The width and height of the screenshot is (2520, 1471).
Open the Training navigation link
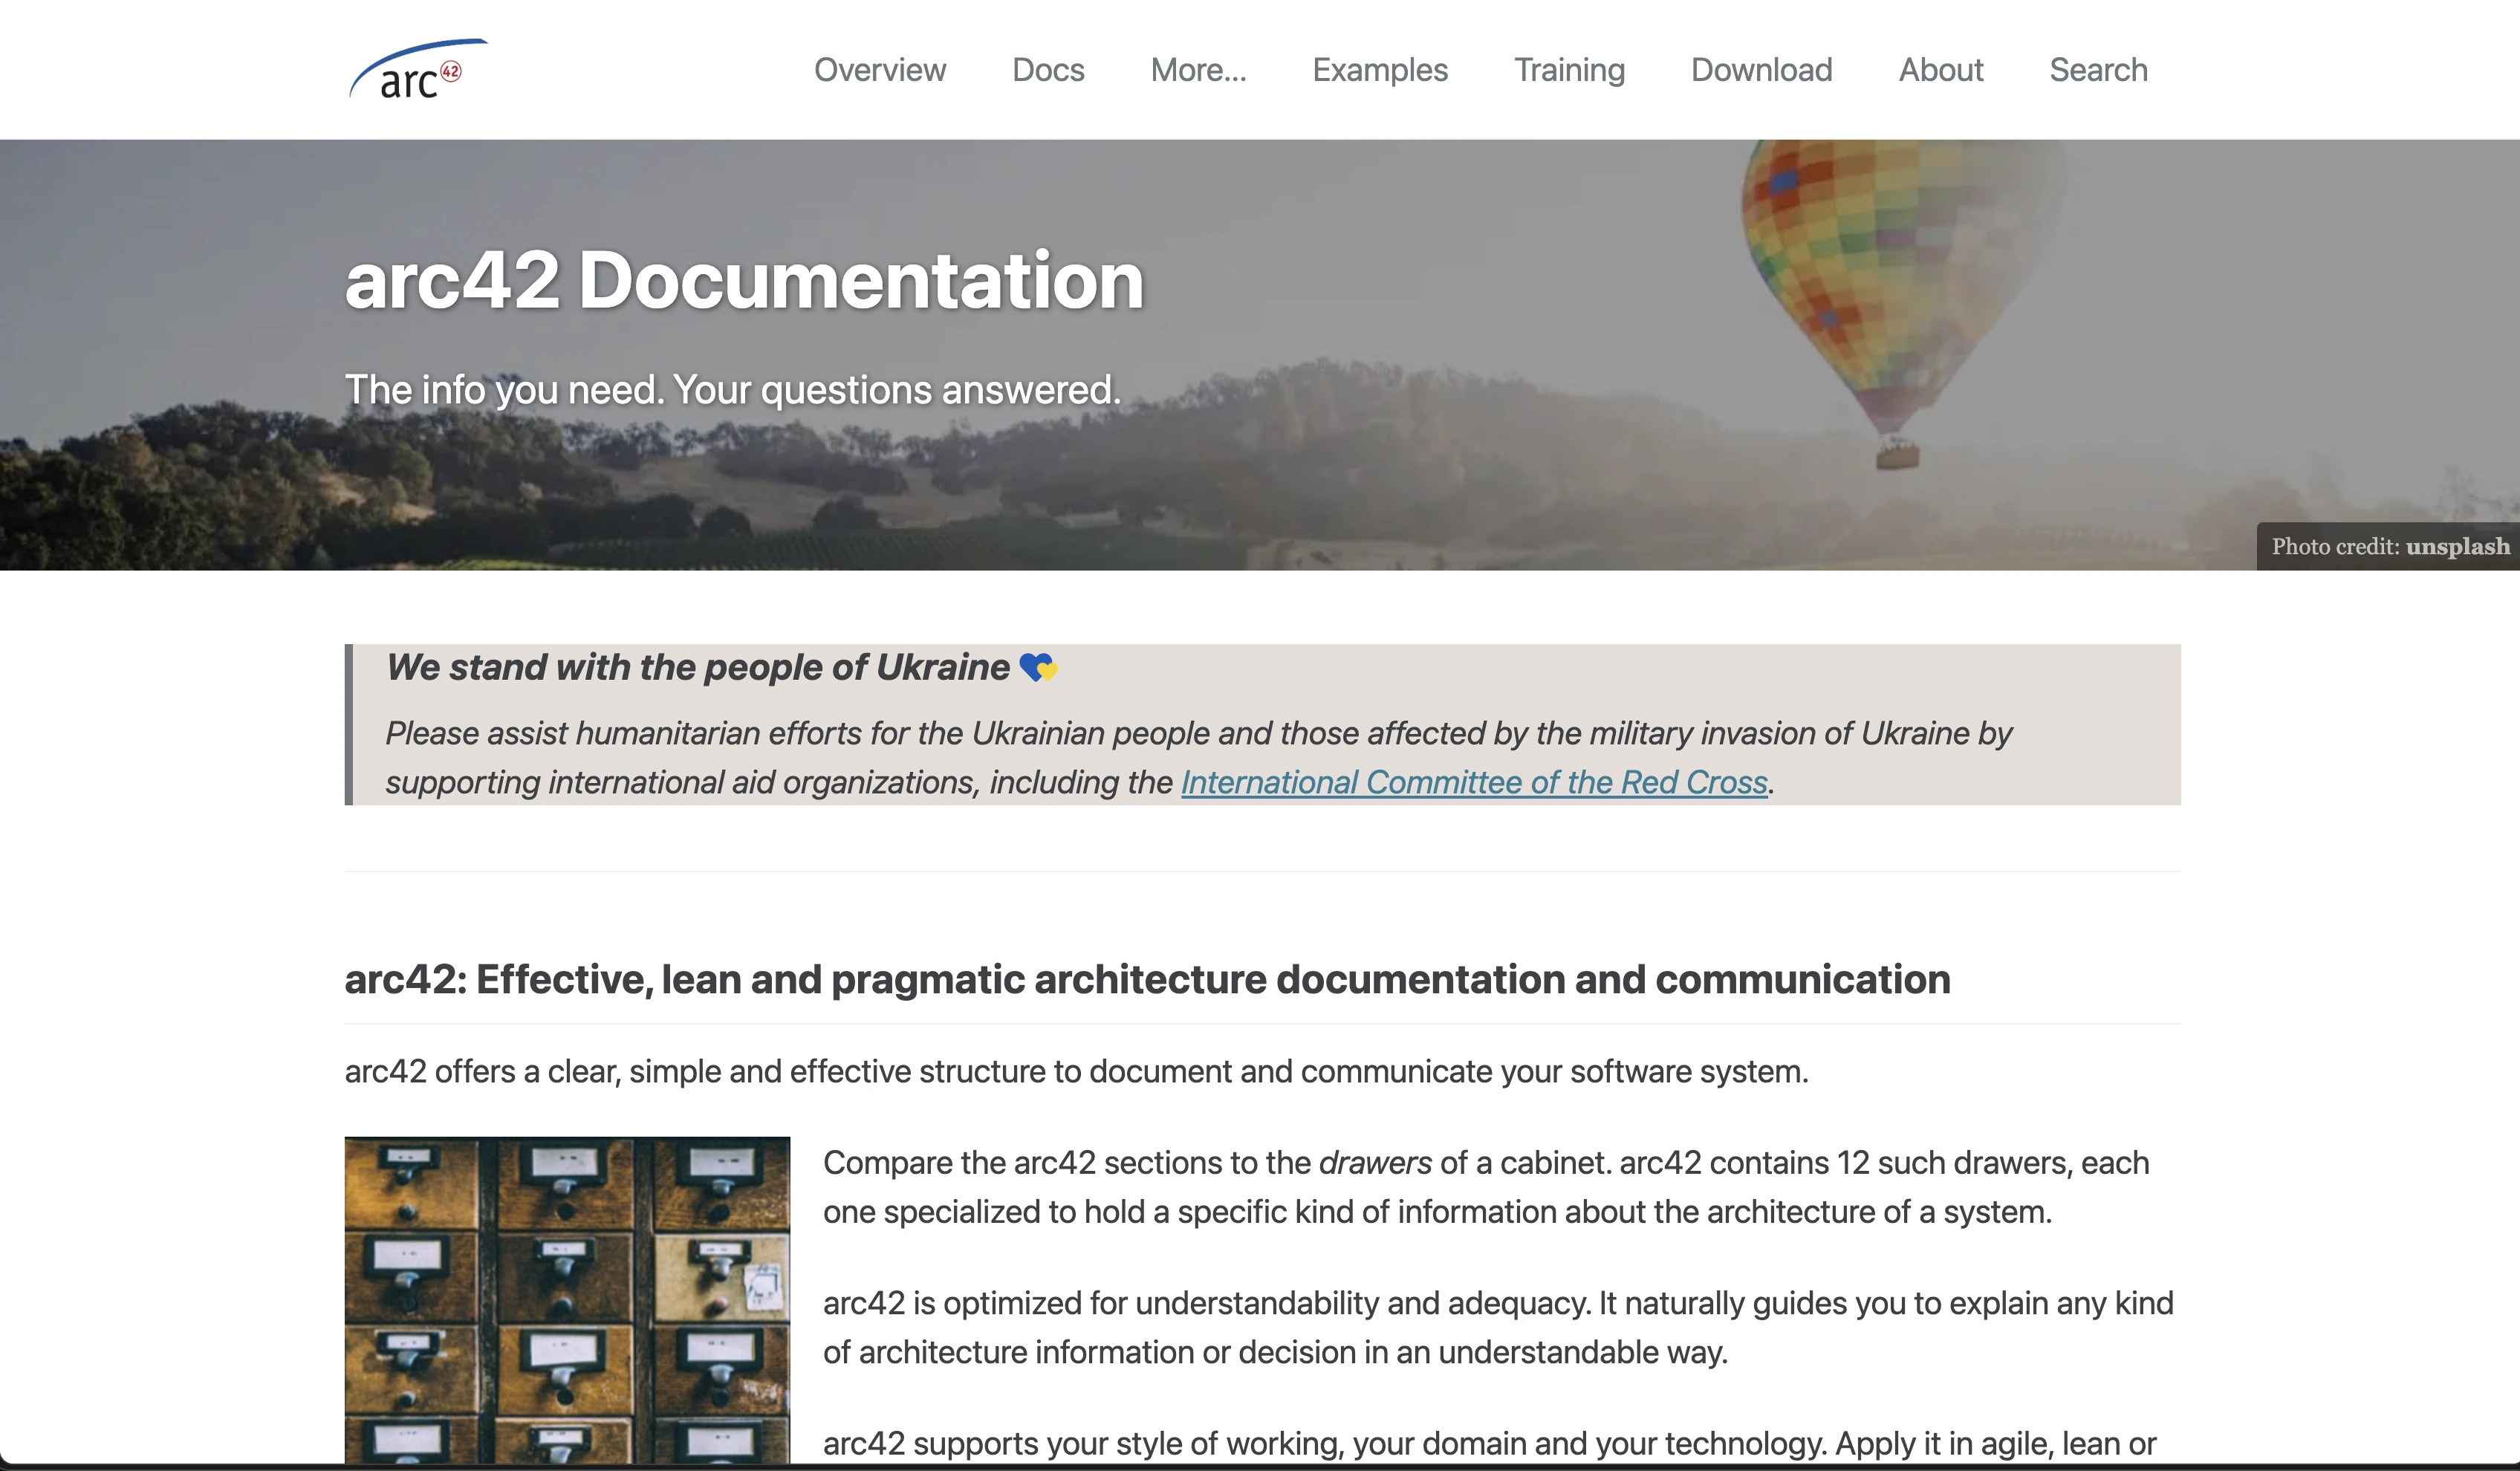pos(1569,70)
